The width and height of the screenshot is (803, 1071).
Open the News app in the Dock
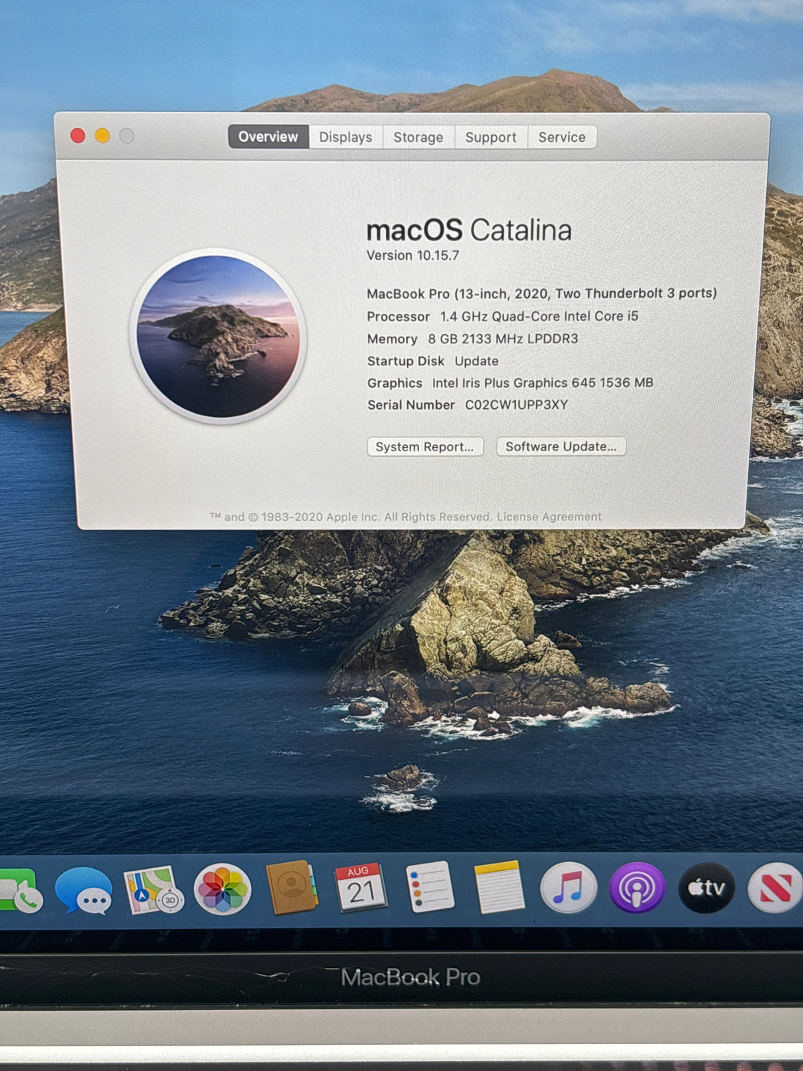(x=775, y=888)
